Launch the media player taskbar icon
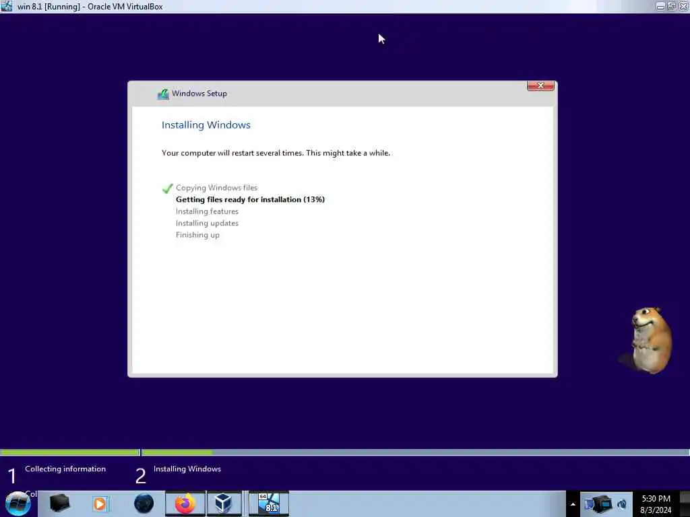This screenshot has width=690, height=517. tap(100, 504)
